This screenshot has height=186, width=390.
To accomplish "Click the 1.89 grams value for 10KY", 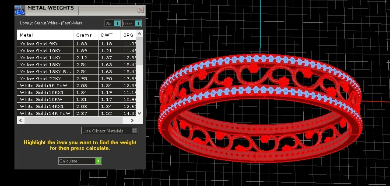I will [x=81, y=51].
